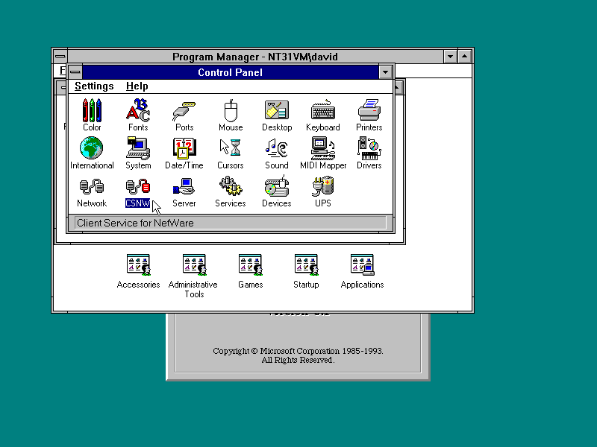Open the Control Panel system menu box

(75, 72)
